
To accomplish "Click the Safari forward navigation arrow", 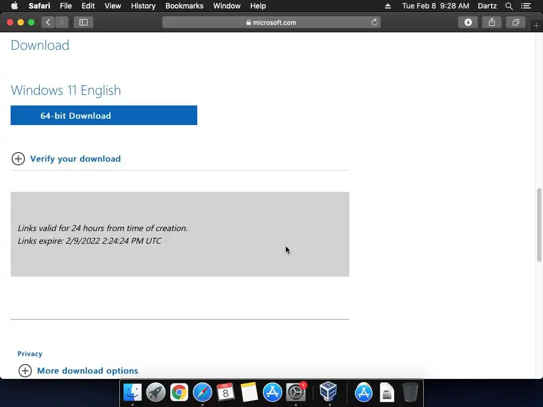I will point(62,22).
